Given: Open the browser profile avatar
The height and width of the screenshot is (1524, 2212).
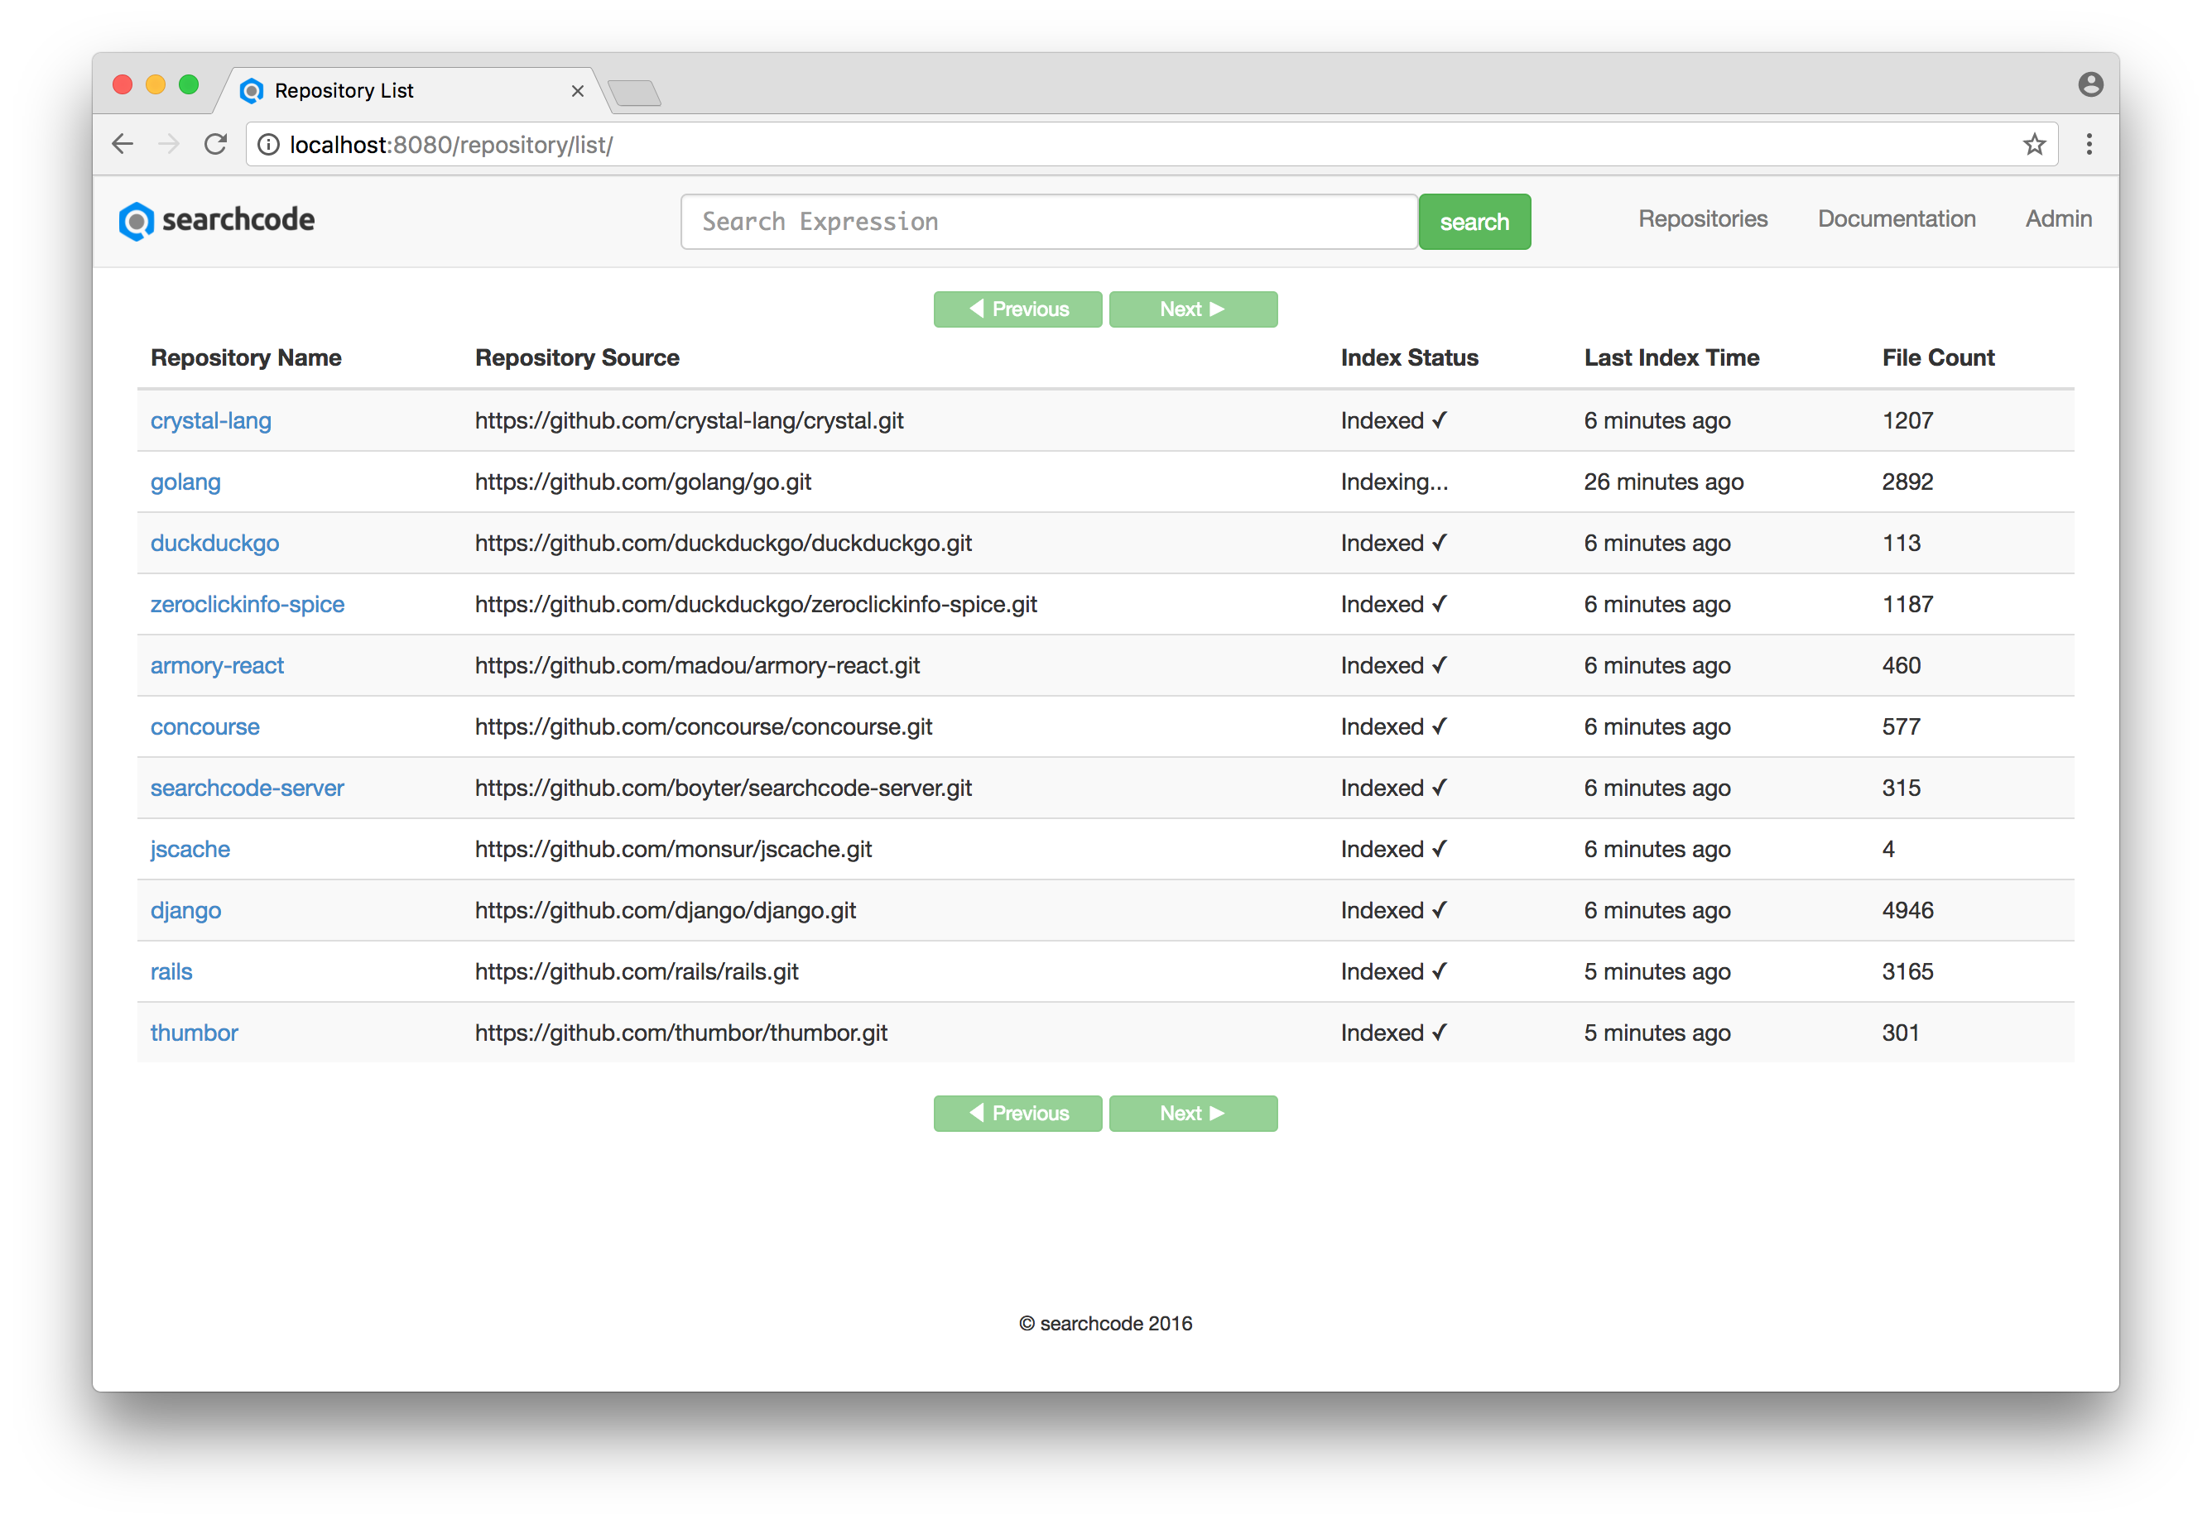Looking at the screenshot, I should (x=2090, y=84).
